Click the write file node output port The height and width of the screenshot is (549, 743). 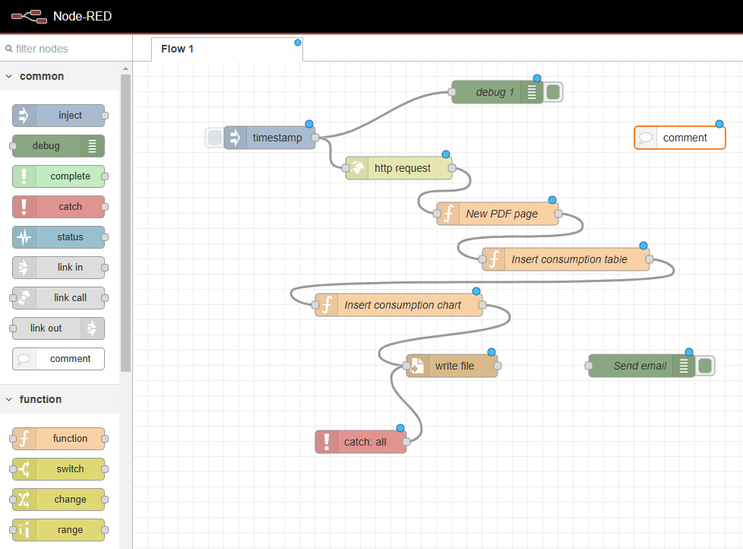pyautogui.click(x=498, y=366)
